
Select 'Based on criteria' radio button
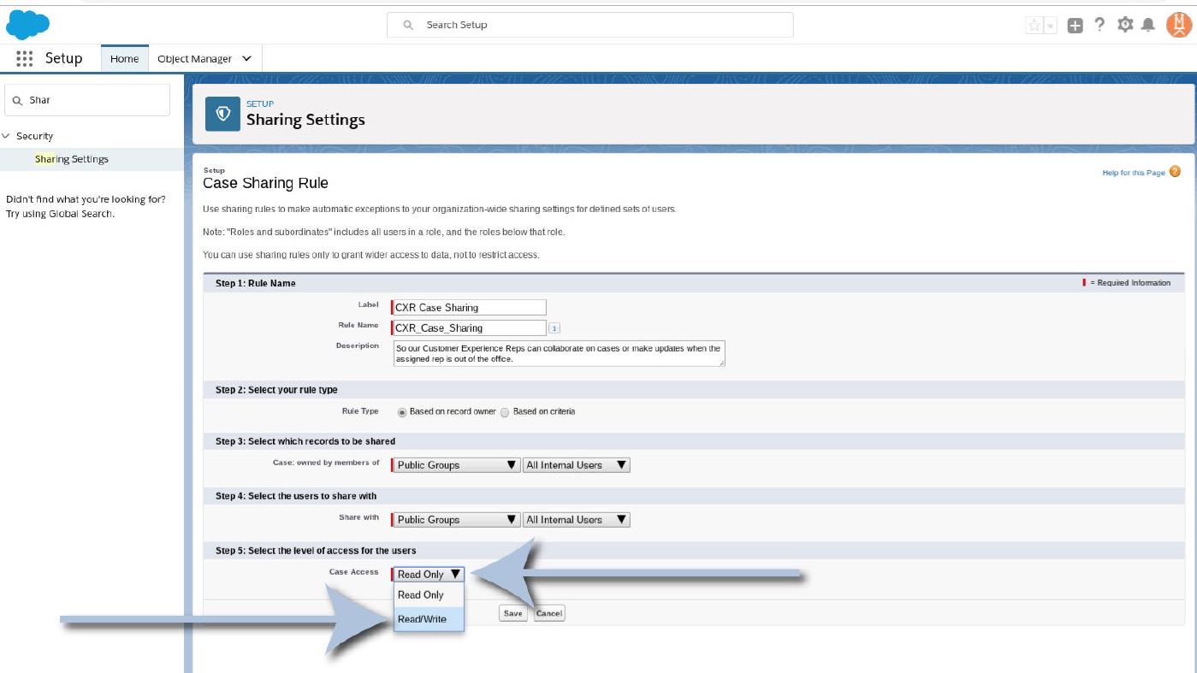point(505,412)
